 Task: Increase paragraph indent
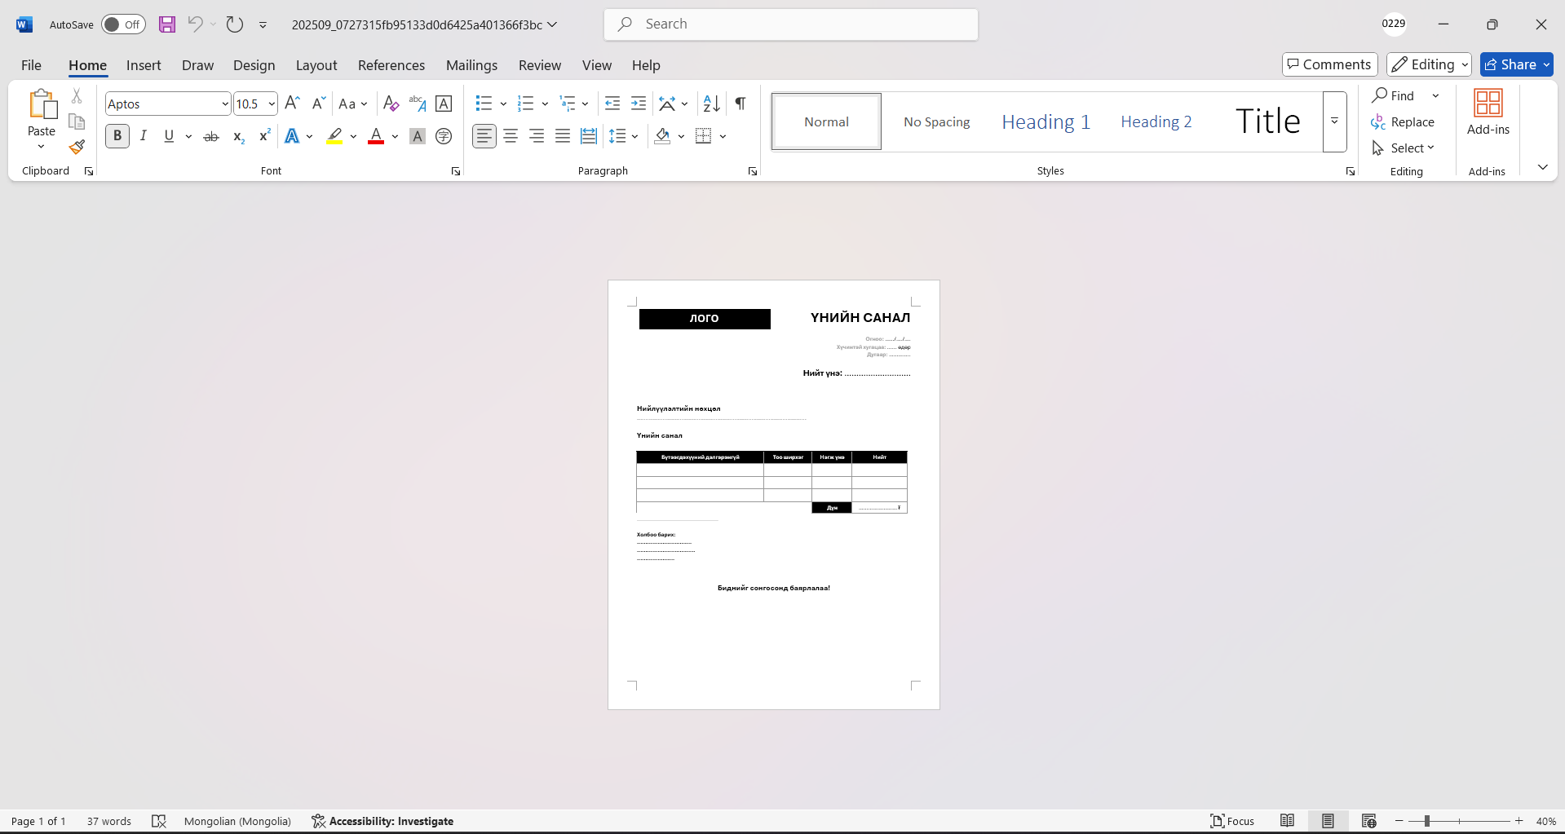tap(639, 104)
